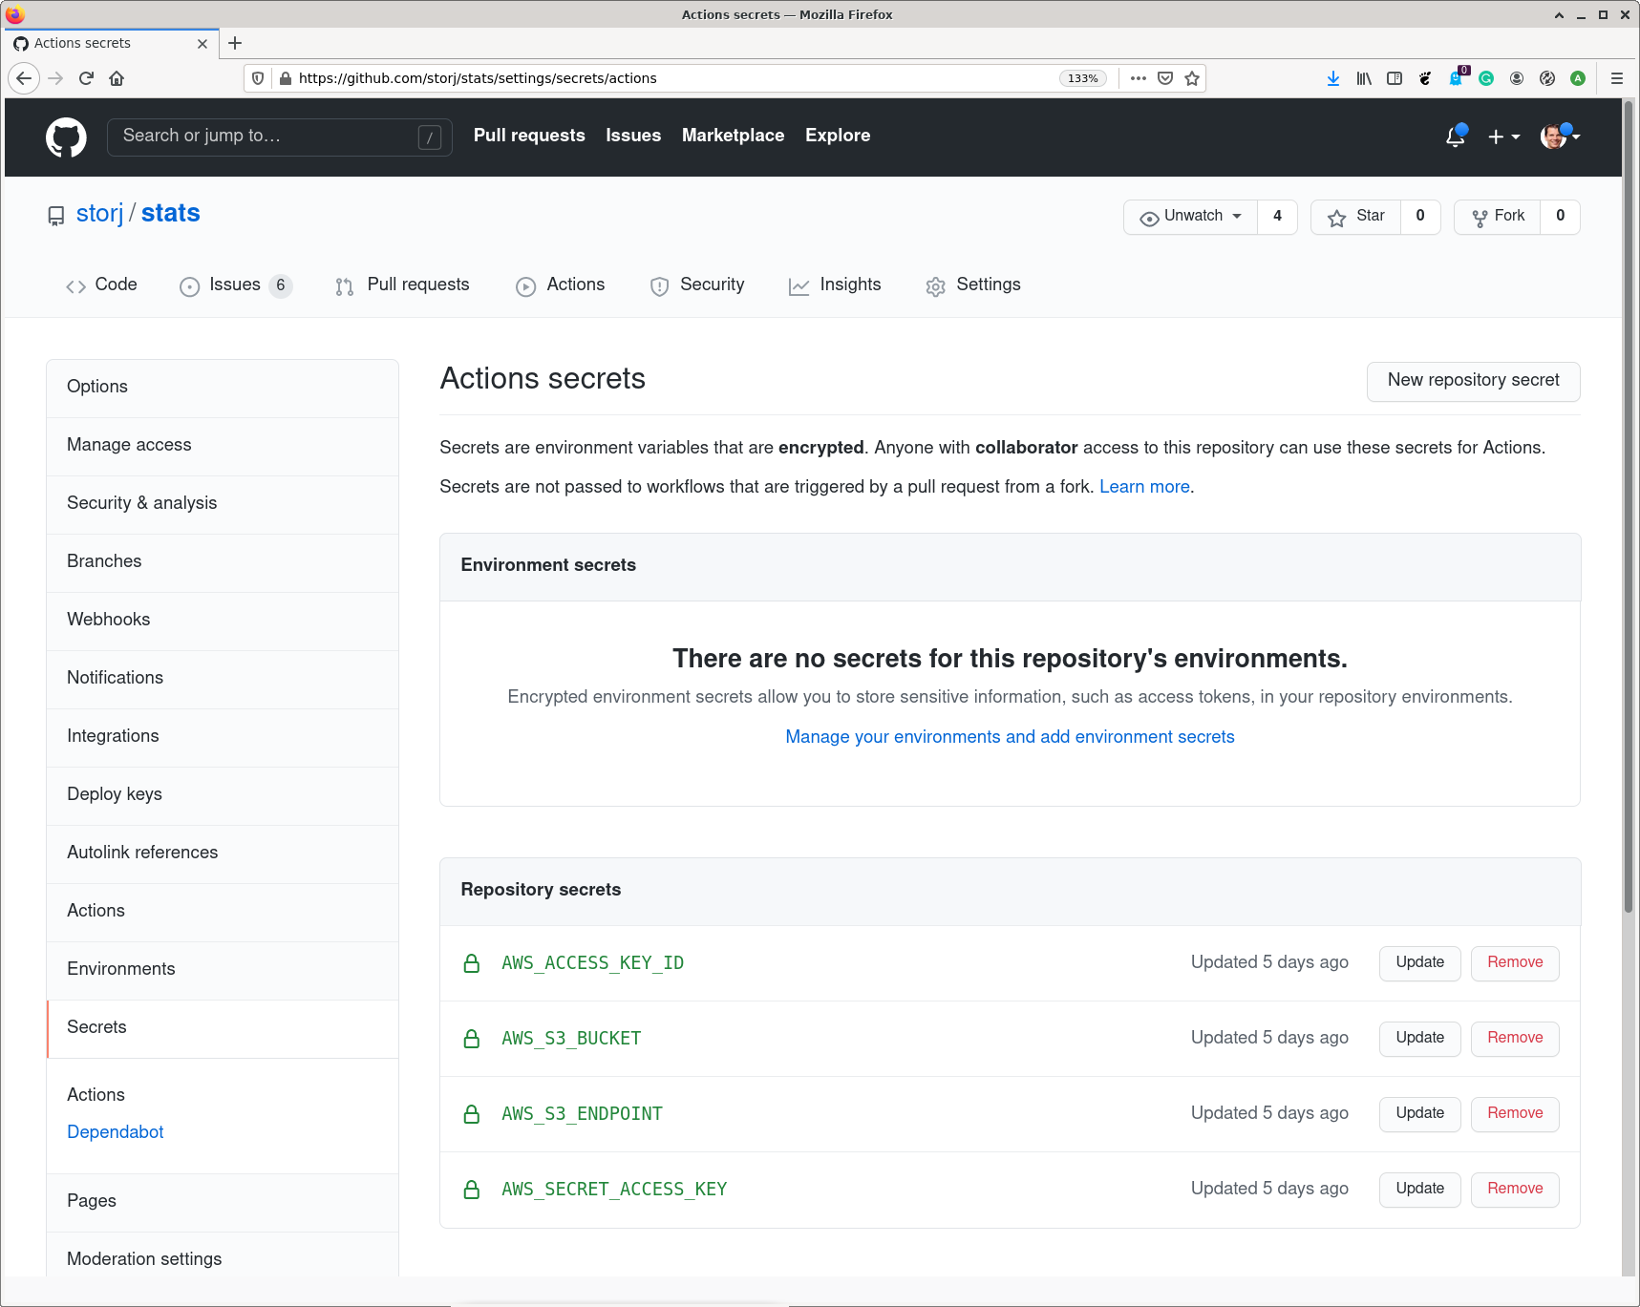Focus the Search or jump to field
The width and height of the screenshot is (1640, 1307).
click(267, 137)
